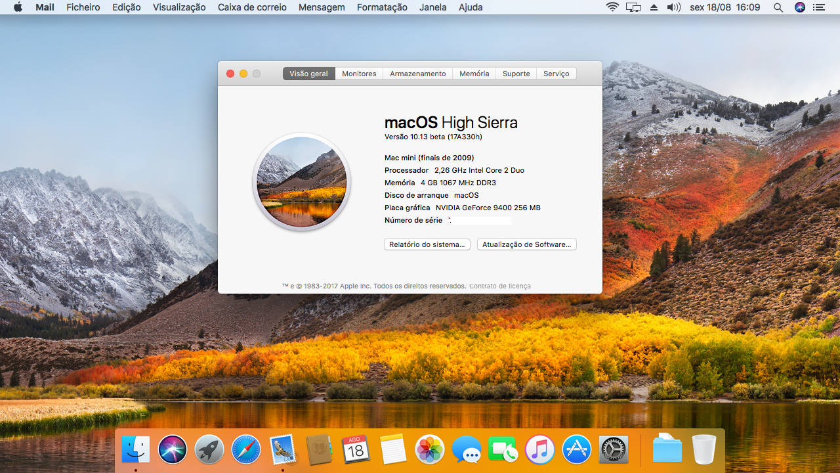Click the 4 GB 1067 MHz DDR3 value

tap(458, 183)
